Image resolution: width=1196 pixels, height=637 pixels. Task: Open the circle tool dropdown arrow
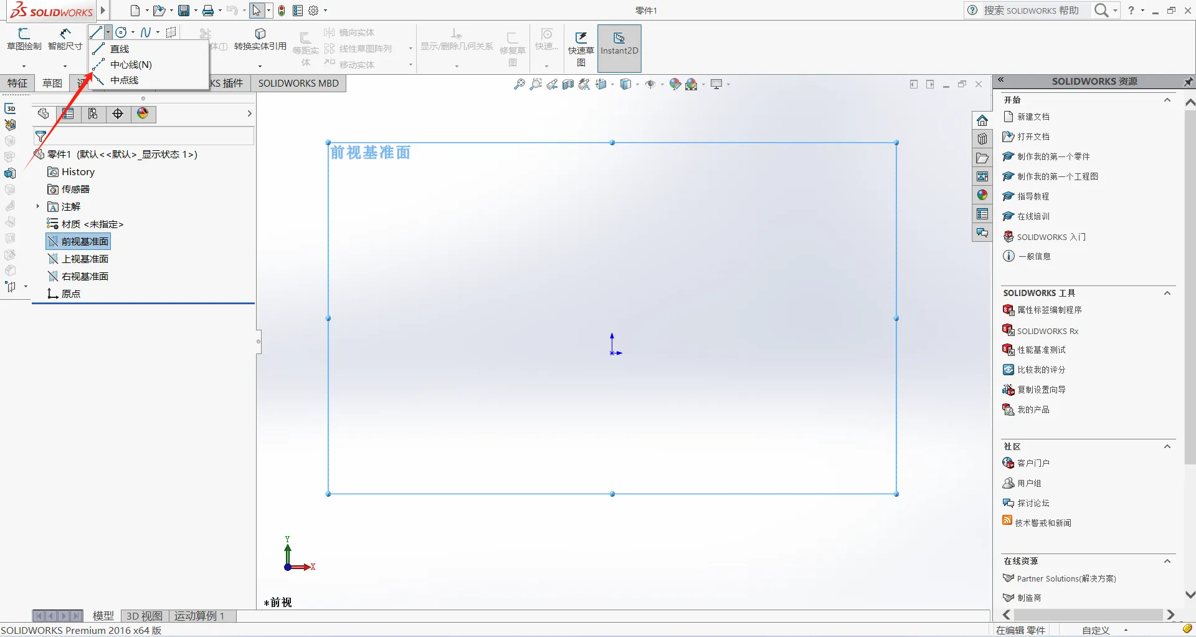tap(133, 32)
